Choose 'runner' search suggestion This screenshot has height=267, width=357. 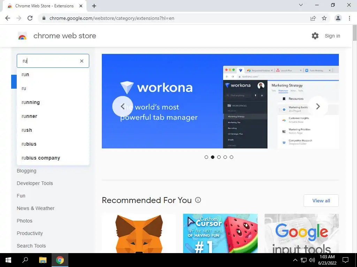pos(53,116)
